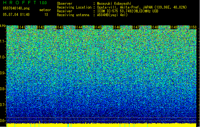Click the 0145 time marker
The height and width of the screenshot is (127, 200).
[x=98, y=27]
